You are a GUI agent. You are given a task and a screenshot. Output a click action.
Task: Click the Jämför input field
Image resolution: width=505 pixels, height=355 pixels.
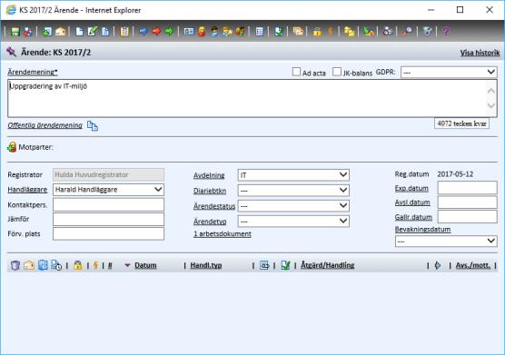[108, 219]
